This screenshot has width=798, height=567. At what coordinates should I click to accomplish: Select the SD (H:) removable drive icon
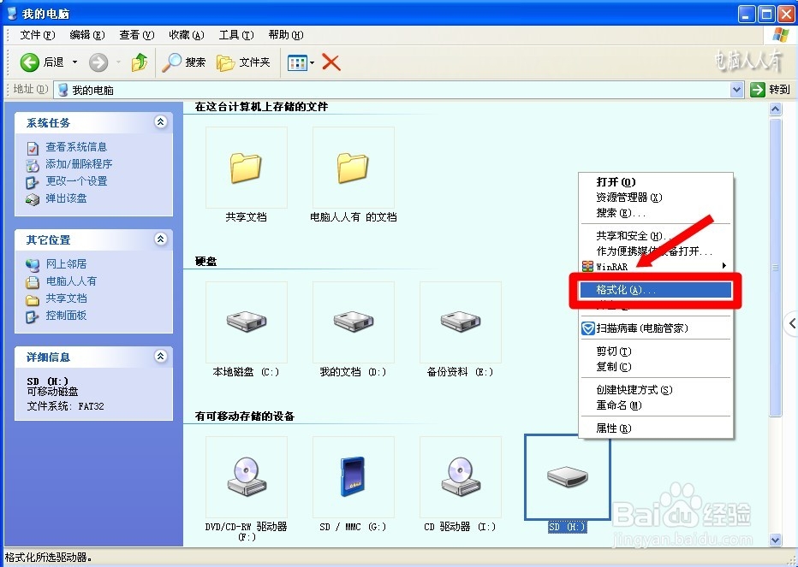(568, 477)
